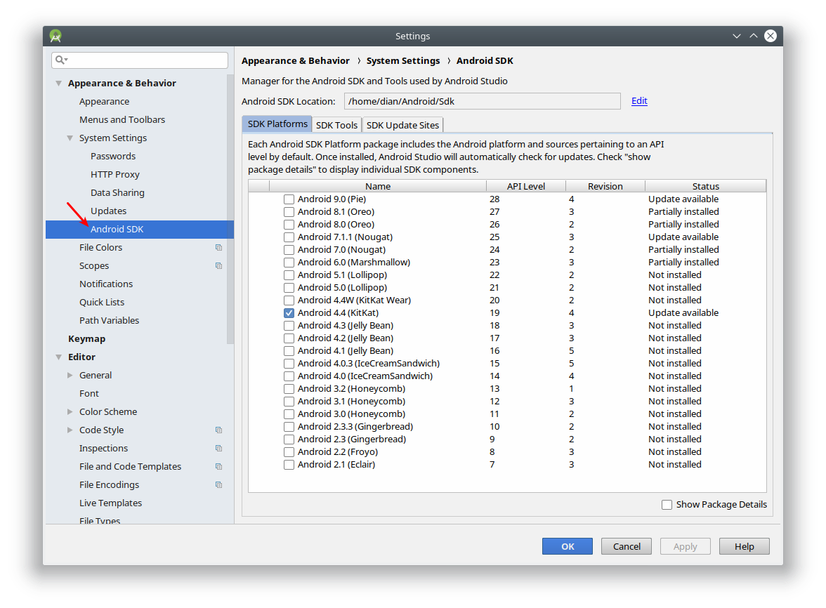This screenshot has height=608, width=826.
Task: Enable Show Package Details
Action: click(x=666, y=504)
